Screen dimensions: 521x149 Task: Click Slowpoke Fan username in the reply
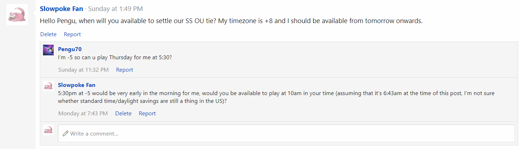point(76,85)
